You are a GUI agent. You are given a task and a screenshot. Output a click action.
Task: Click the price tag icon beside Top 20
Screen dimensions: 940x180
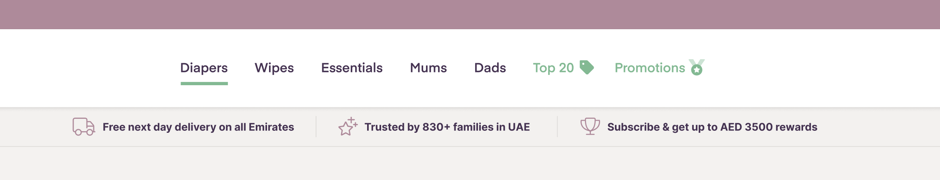[586, 67]
